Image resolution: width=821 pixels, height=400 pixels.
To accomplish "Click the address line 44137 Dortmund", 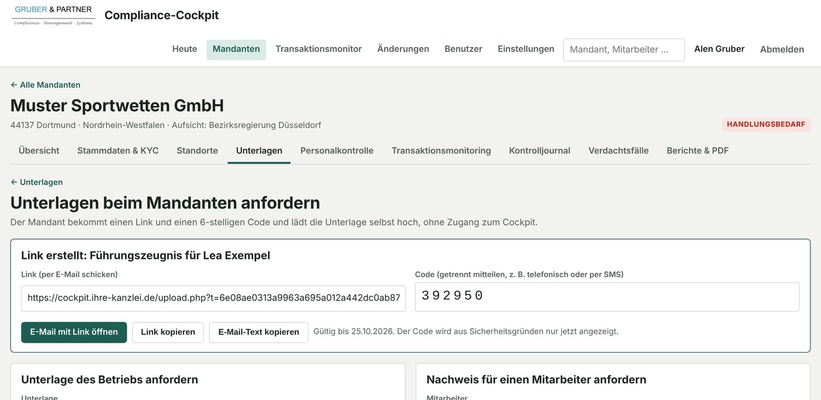I will pyautogui.click(x=166, y=125).
